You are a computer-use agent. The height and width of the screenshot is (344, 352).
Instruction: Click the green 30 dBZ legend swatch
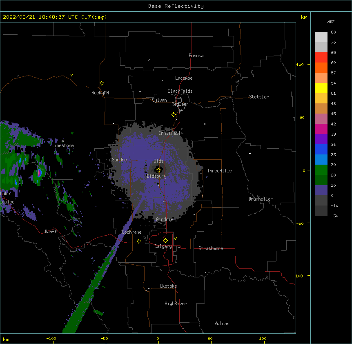pyautogui.click(x=321, y=170)
